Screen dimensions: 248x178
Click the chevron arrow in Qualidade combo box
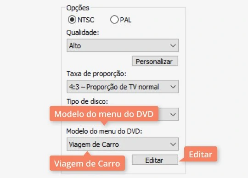pos(173,45)
